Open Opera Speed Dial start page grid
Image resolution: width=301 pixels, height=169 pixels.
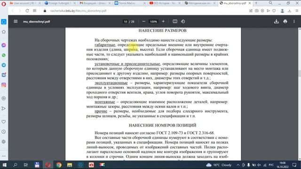(x=34, y=11)
